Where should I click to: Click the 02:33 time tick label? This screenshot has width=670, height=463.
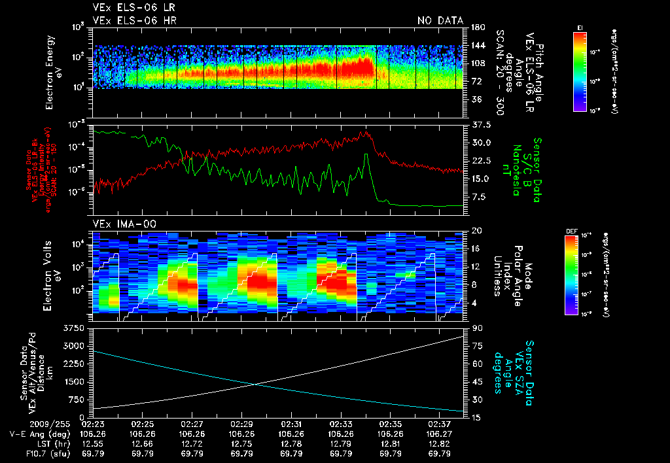click(340, 424)
